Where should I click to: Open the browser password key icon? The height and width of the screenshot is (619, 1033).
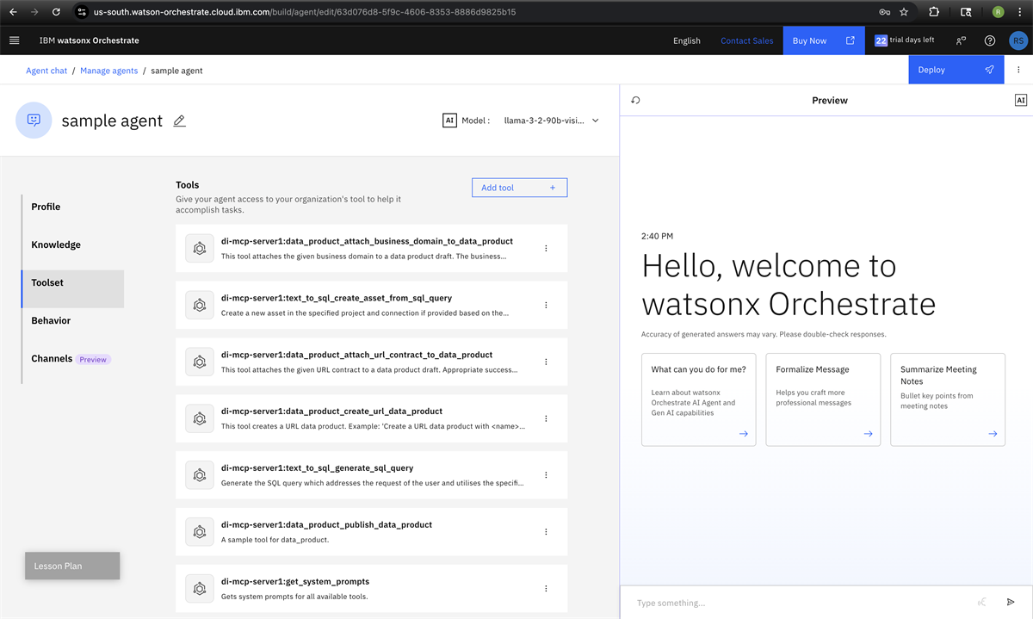(884, 12)
